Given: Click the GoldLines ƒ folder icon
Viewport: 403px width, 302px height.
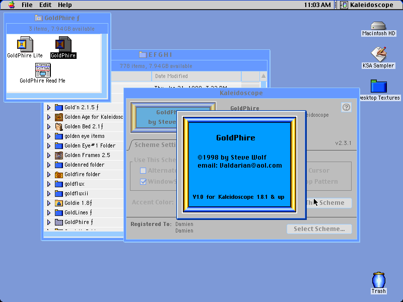Looking at the screenshot, I should click(59, 212).
